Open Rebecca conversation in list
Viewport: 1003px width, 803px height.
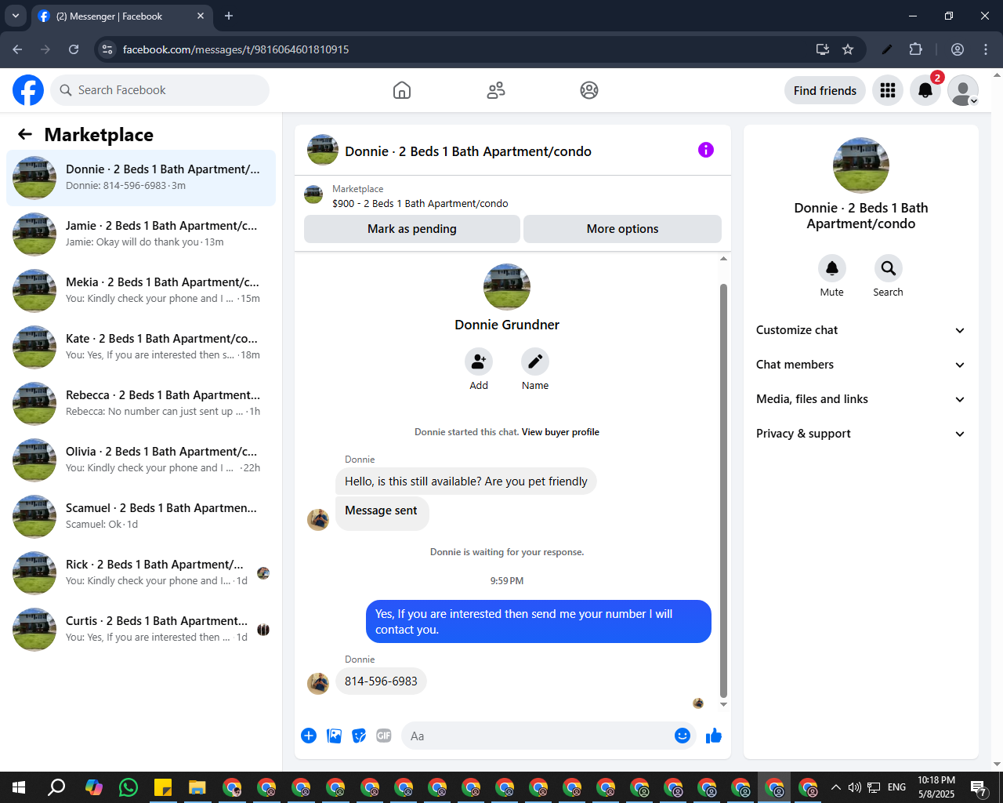coord(141,404)
